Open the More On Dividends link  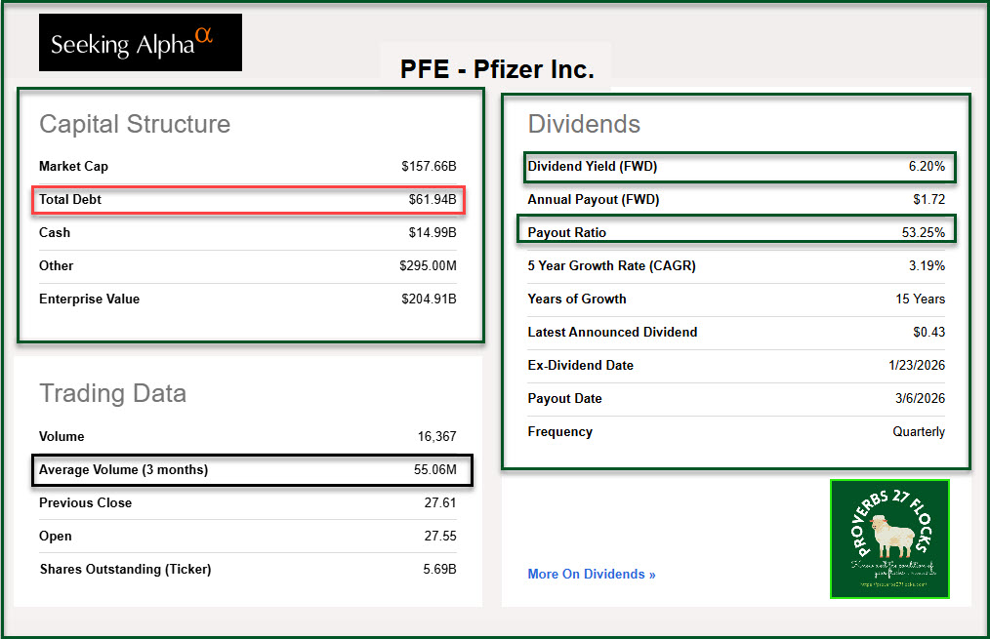point(591,575)
